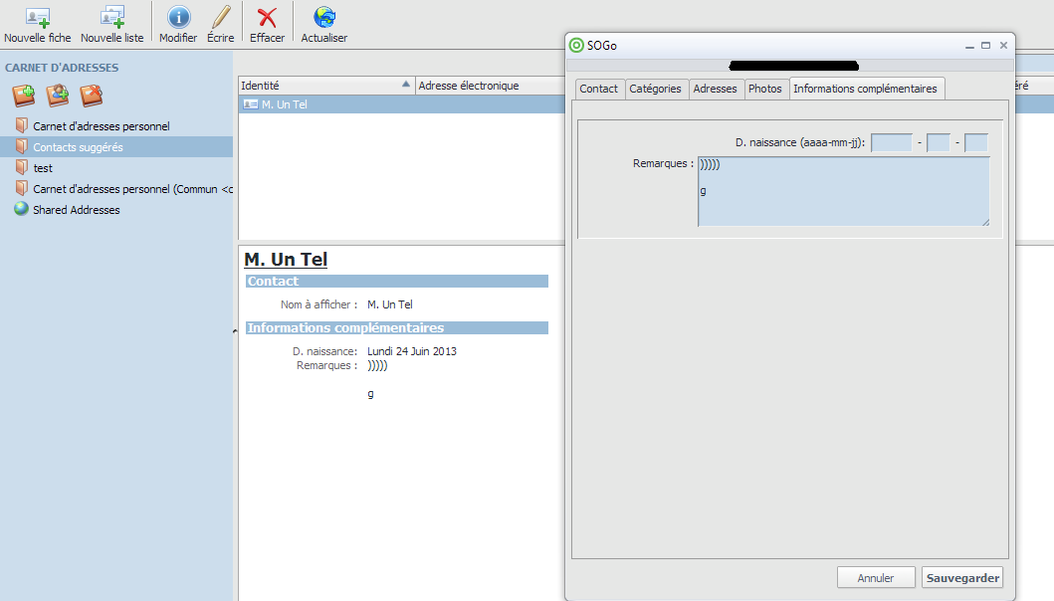Click the Écrire pencil icon
Image resolution: width=1054 pixels, height=601 pixels.
[221, 18]
